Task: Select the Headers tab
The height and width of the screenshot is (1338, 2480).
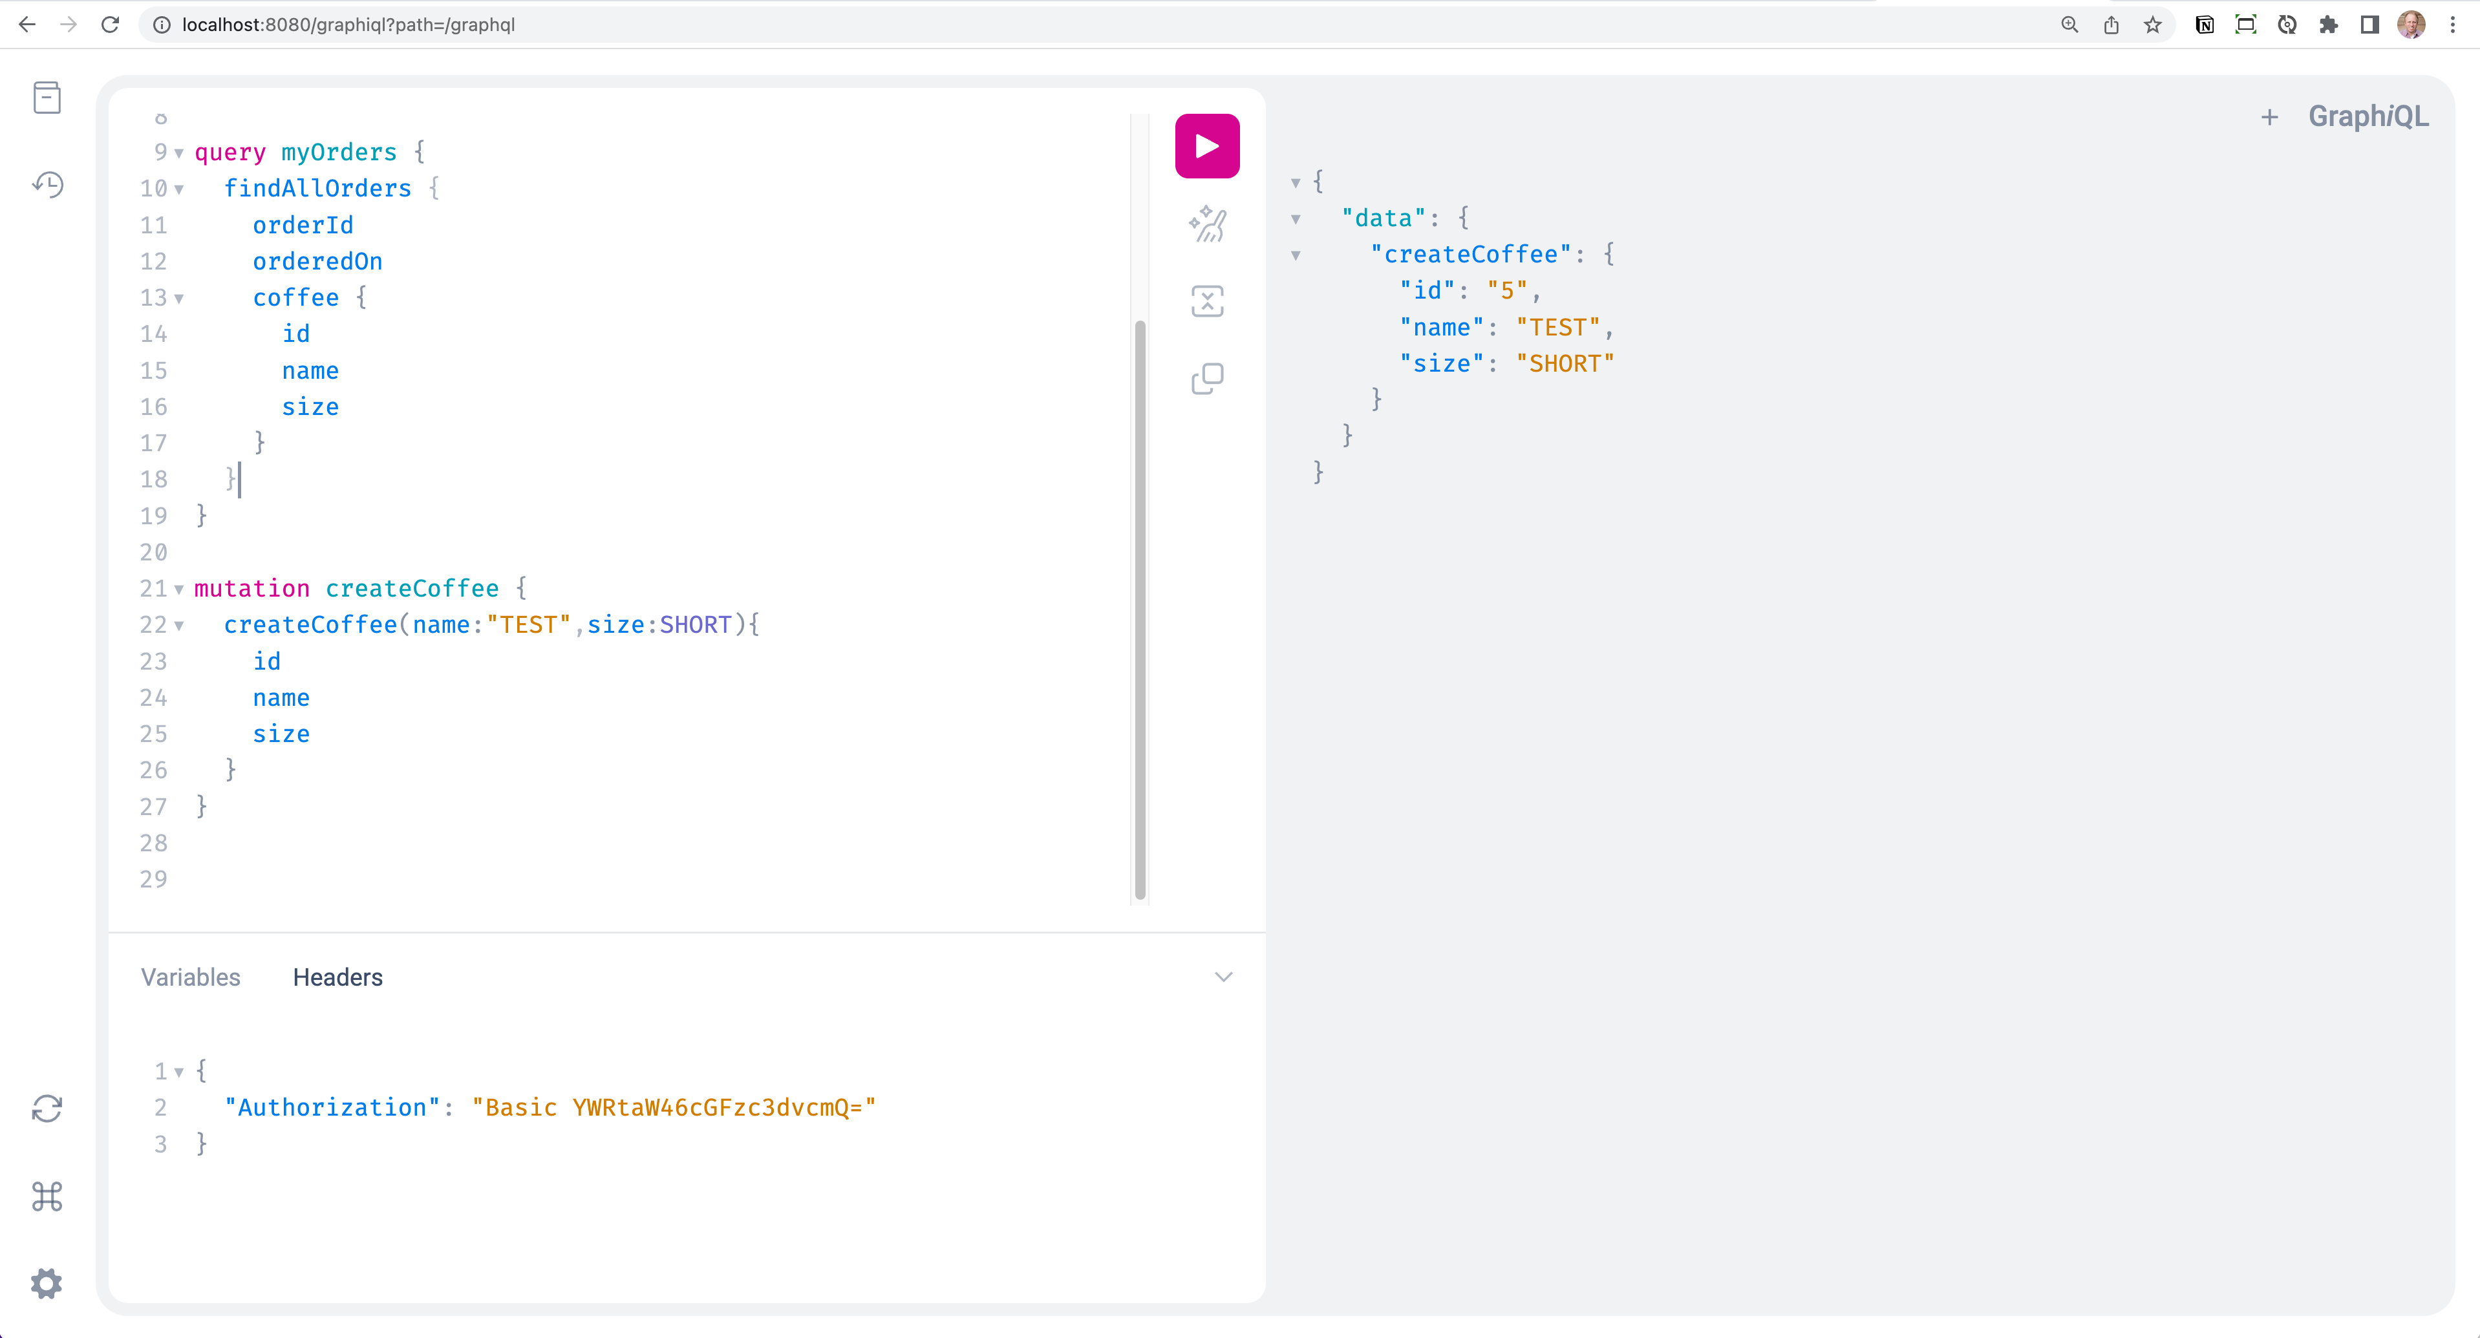Action: (x=337, y=977)
